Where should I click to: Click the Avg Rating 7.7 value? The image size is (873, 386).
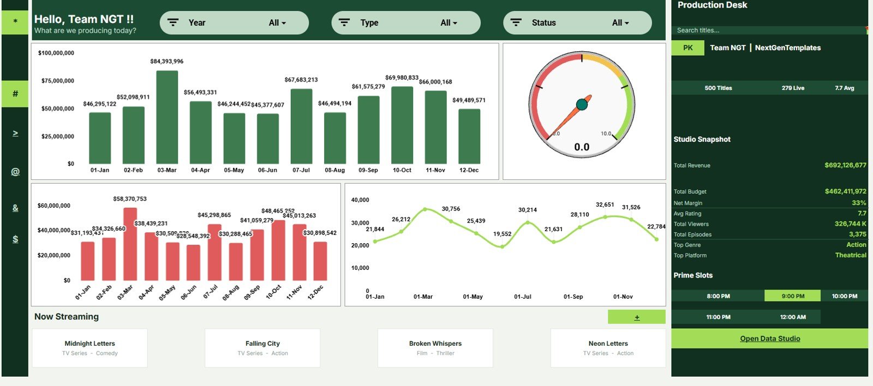pos(862,214)
